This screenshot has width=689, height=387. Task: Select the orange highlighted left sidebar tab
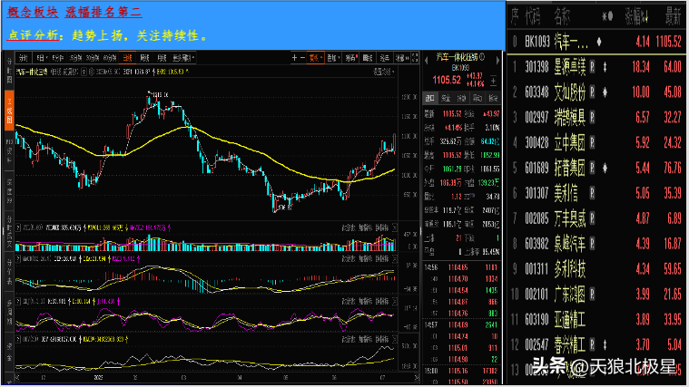(x=9, y=111)
